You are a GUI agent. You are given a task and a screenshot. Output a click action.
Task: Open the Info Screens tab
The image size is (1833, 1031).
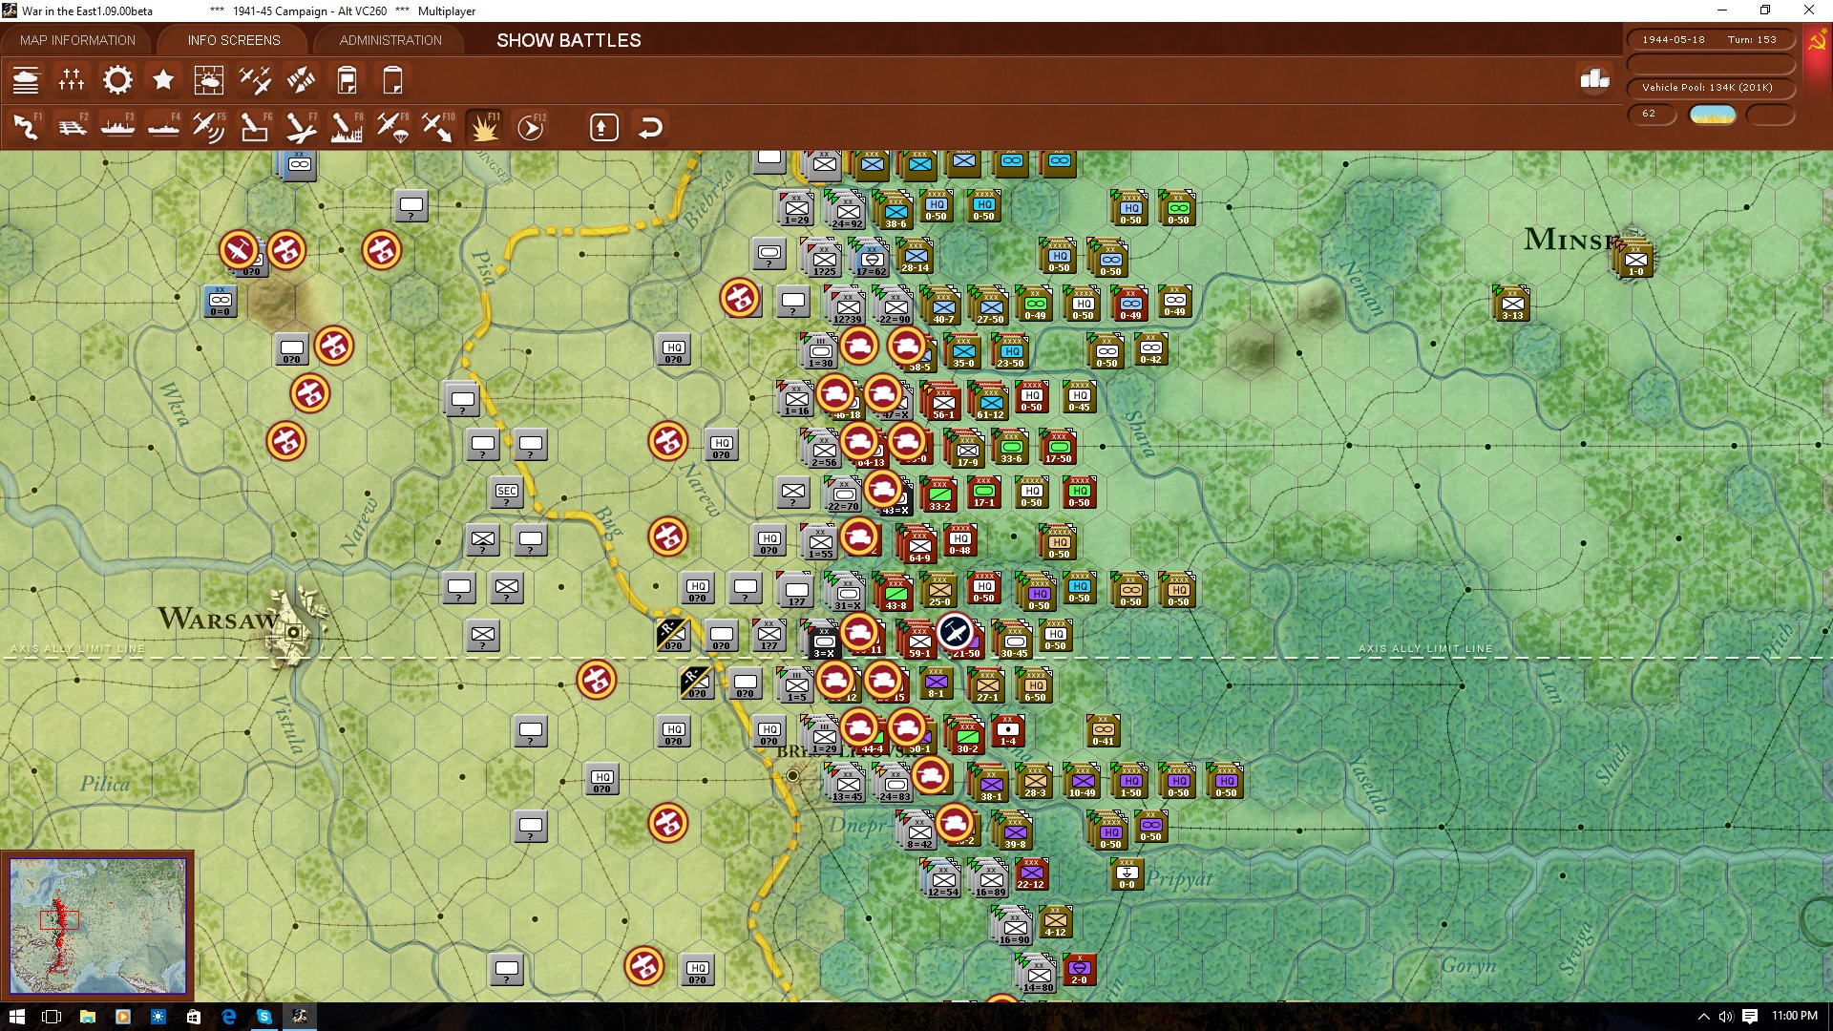234,40
